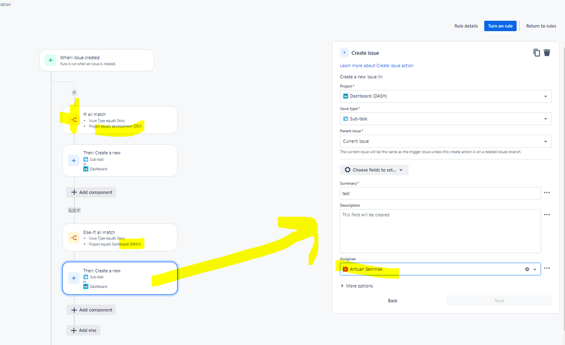Click the plus icon in Create issue header
The image size is (565, 345).
(x=344, y=53)
